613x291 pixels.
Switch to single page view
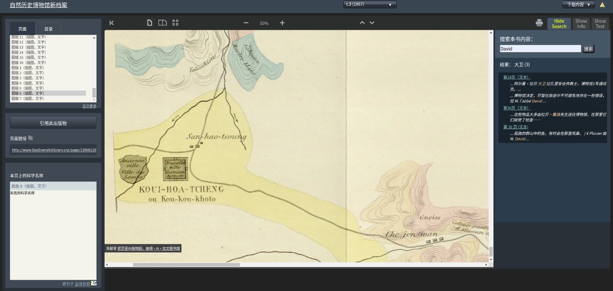(x=150, y=23)
